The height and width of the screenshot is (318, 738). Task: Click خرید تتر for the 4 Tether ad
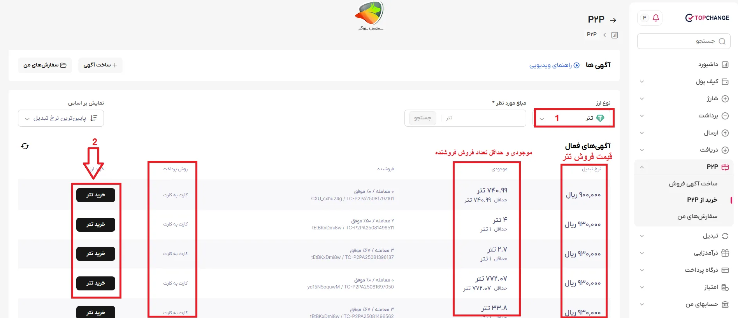coord(96,225)
